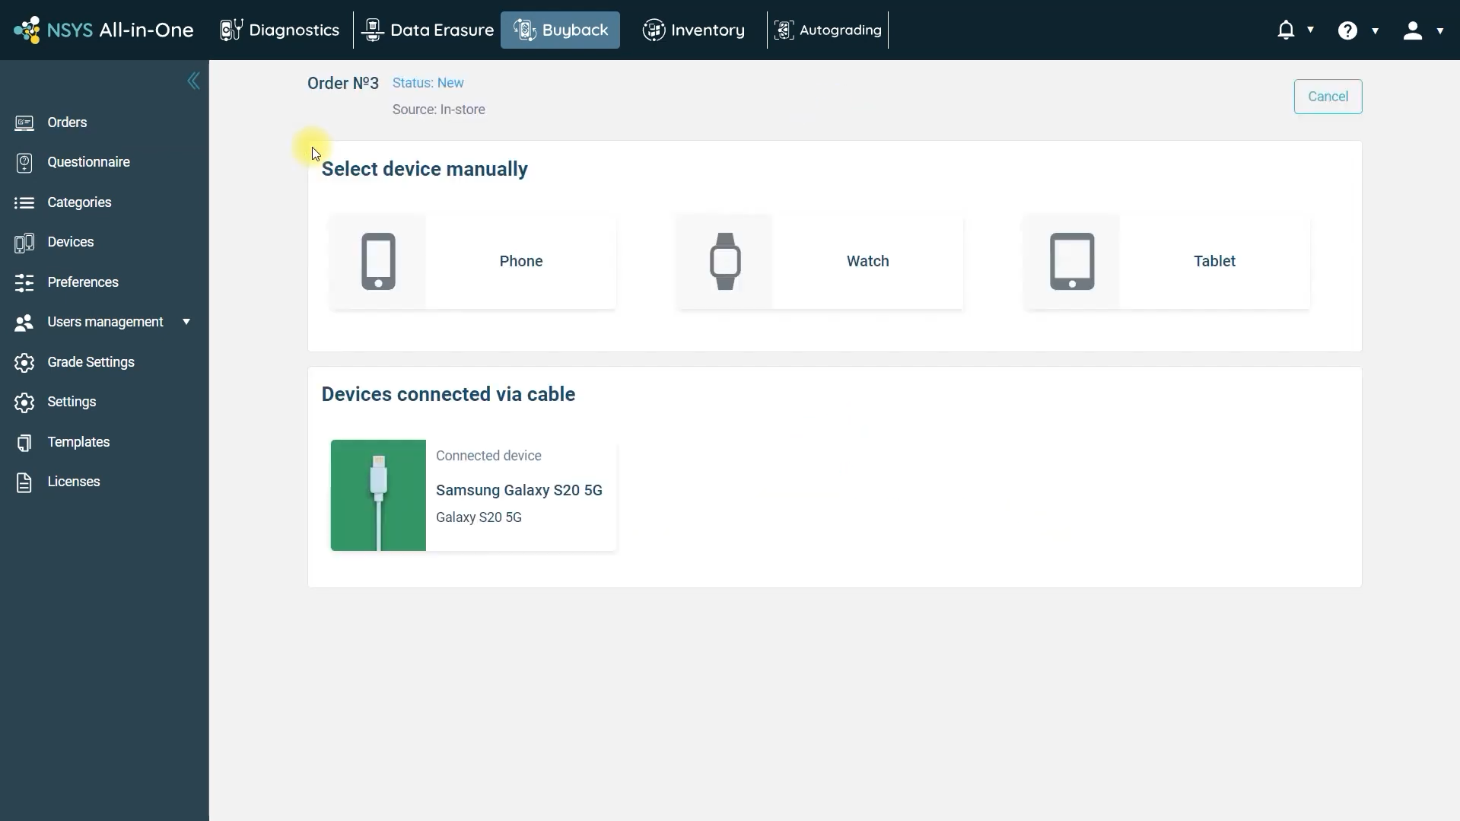Select the Buyback tab
This screenshot has height=821, width=1460.
click(x=560, y=30)
